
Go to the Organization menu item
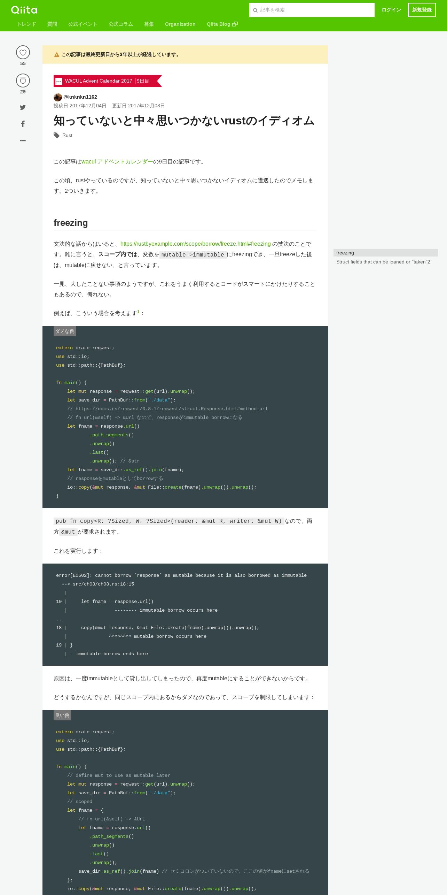pos(180,24)
